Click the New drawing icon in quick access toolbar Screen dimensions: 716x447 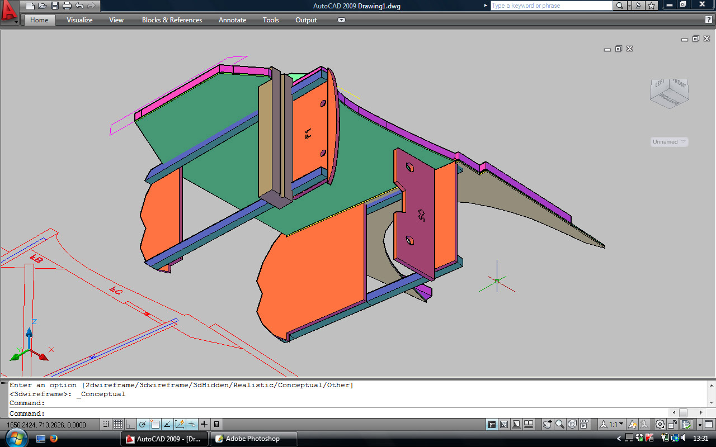click(x=30, y=6)
